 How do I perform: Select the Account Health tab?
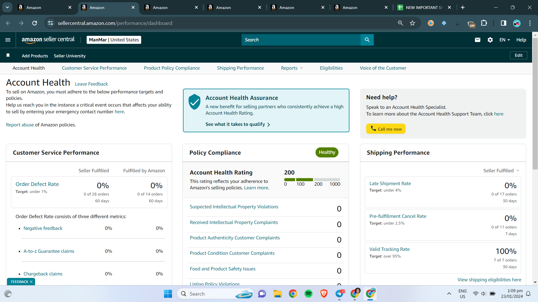[x=29, y=68]
